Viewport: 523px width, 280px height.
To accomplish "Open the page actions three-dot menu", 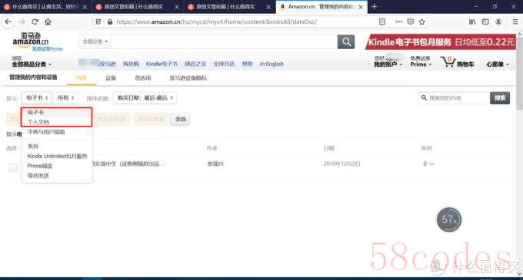I will pyautogui.click(x=398, y=22).
